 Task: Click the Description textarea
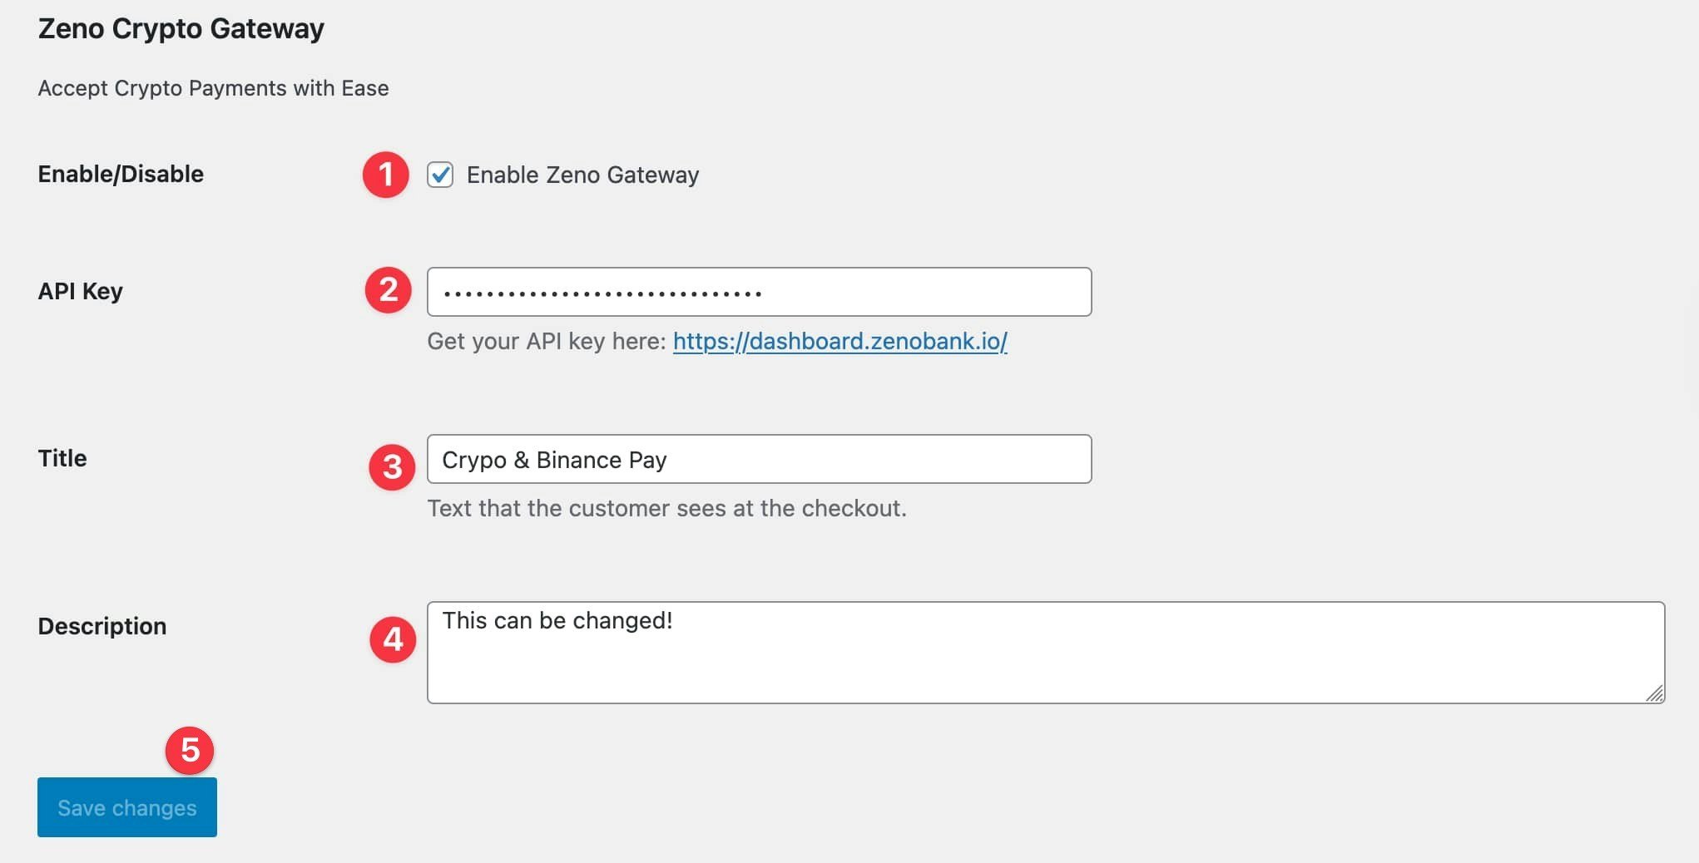1040,652
